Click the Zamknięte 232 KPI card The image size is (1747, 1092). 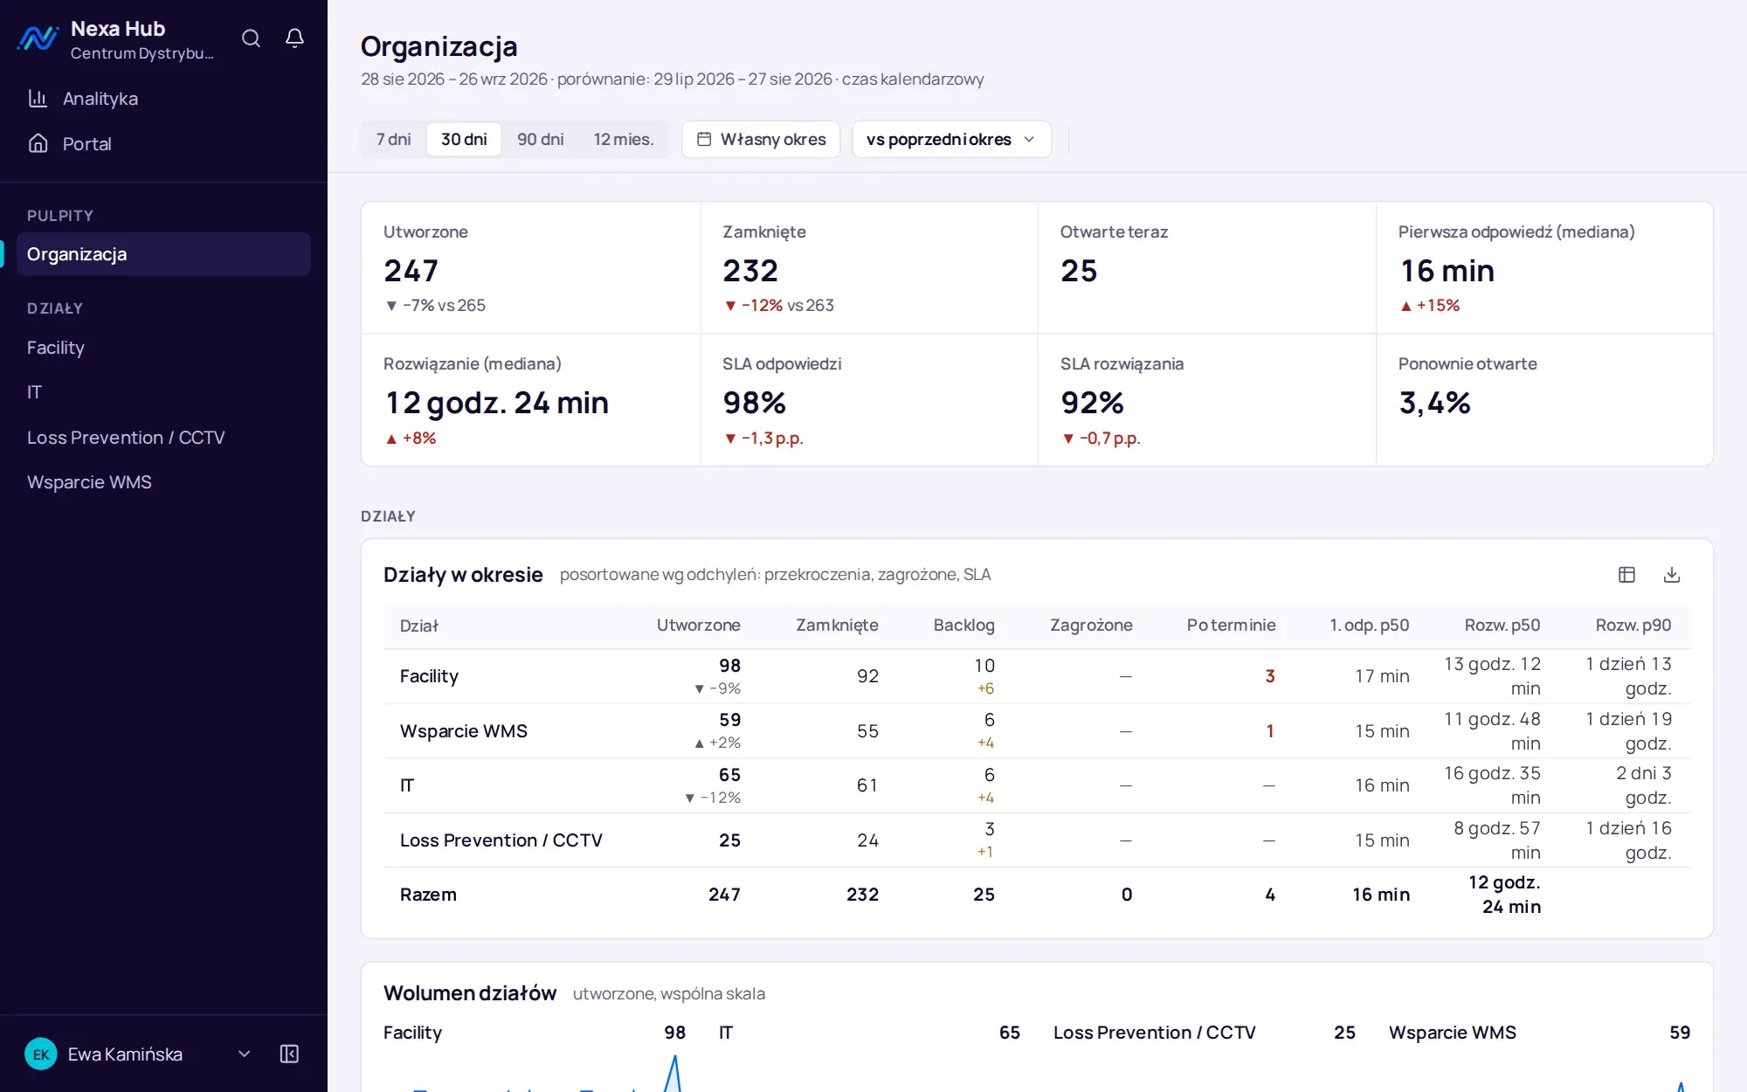point(869,268)
